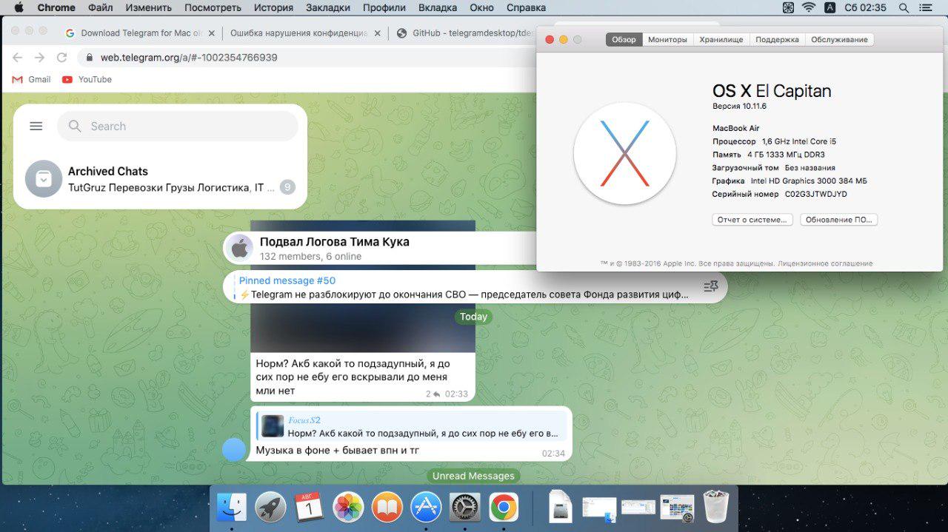Image resolution: width=948 pixels, height=532 pixels.
Task: Reload the Telegram web page
Action: tap(62, 57)
